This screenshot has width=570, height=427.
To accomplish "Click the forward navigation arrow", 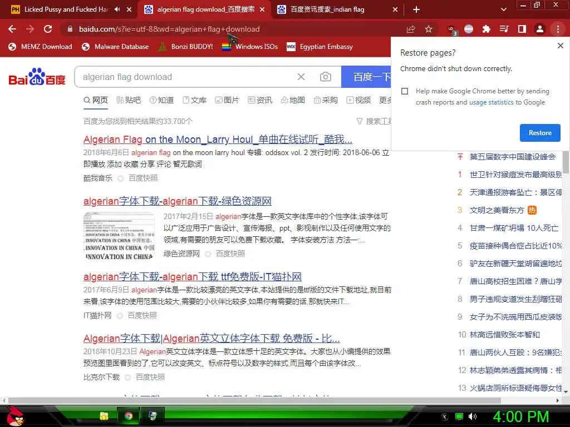I will click(x=30, y=29).
